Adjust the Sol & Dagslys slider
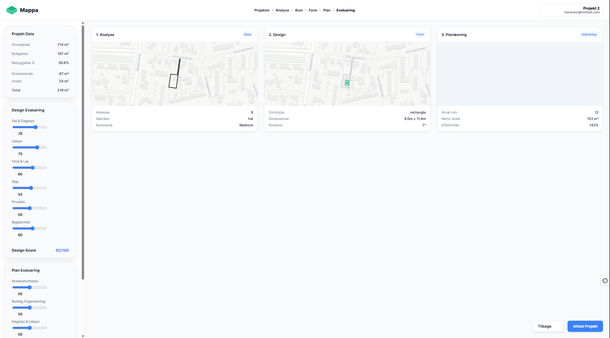 (36, 127)
